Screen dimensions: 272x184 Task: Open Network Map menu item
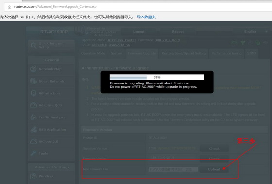coord(51,69)
